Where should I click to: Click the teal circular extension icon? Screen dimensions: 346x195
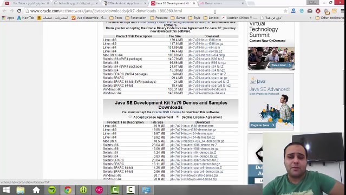click(x=302, y=11)
